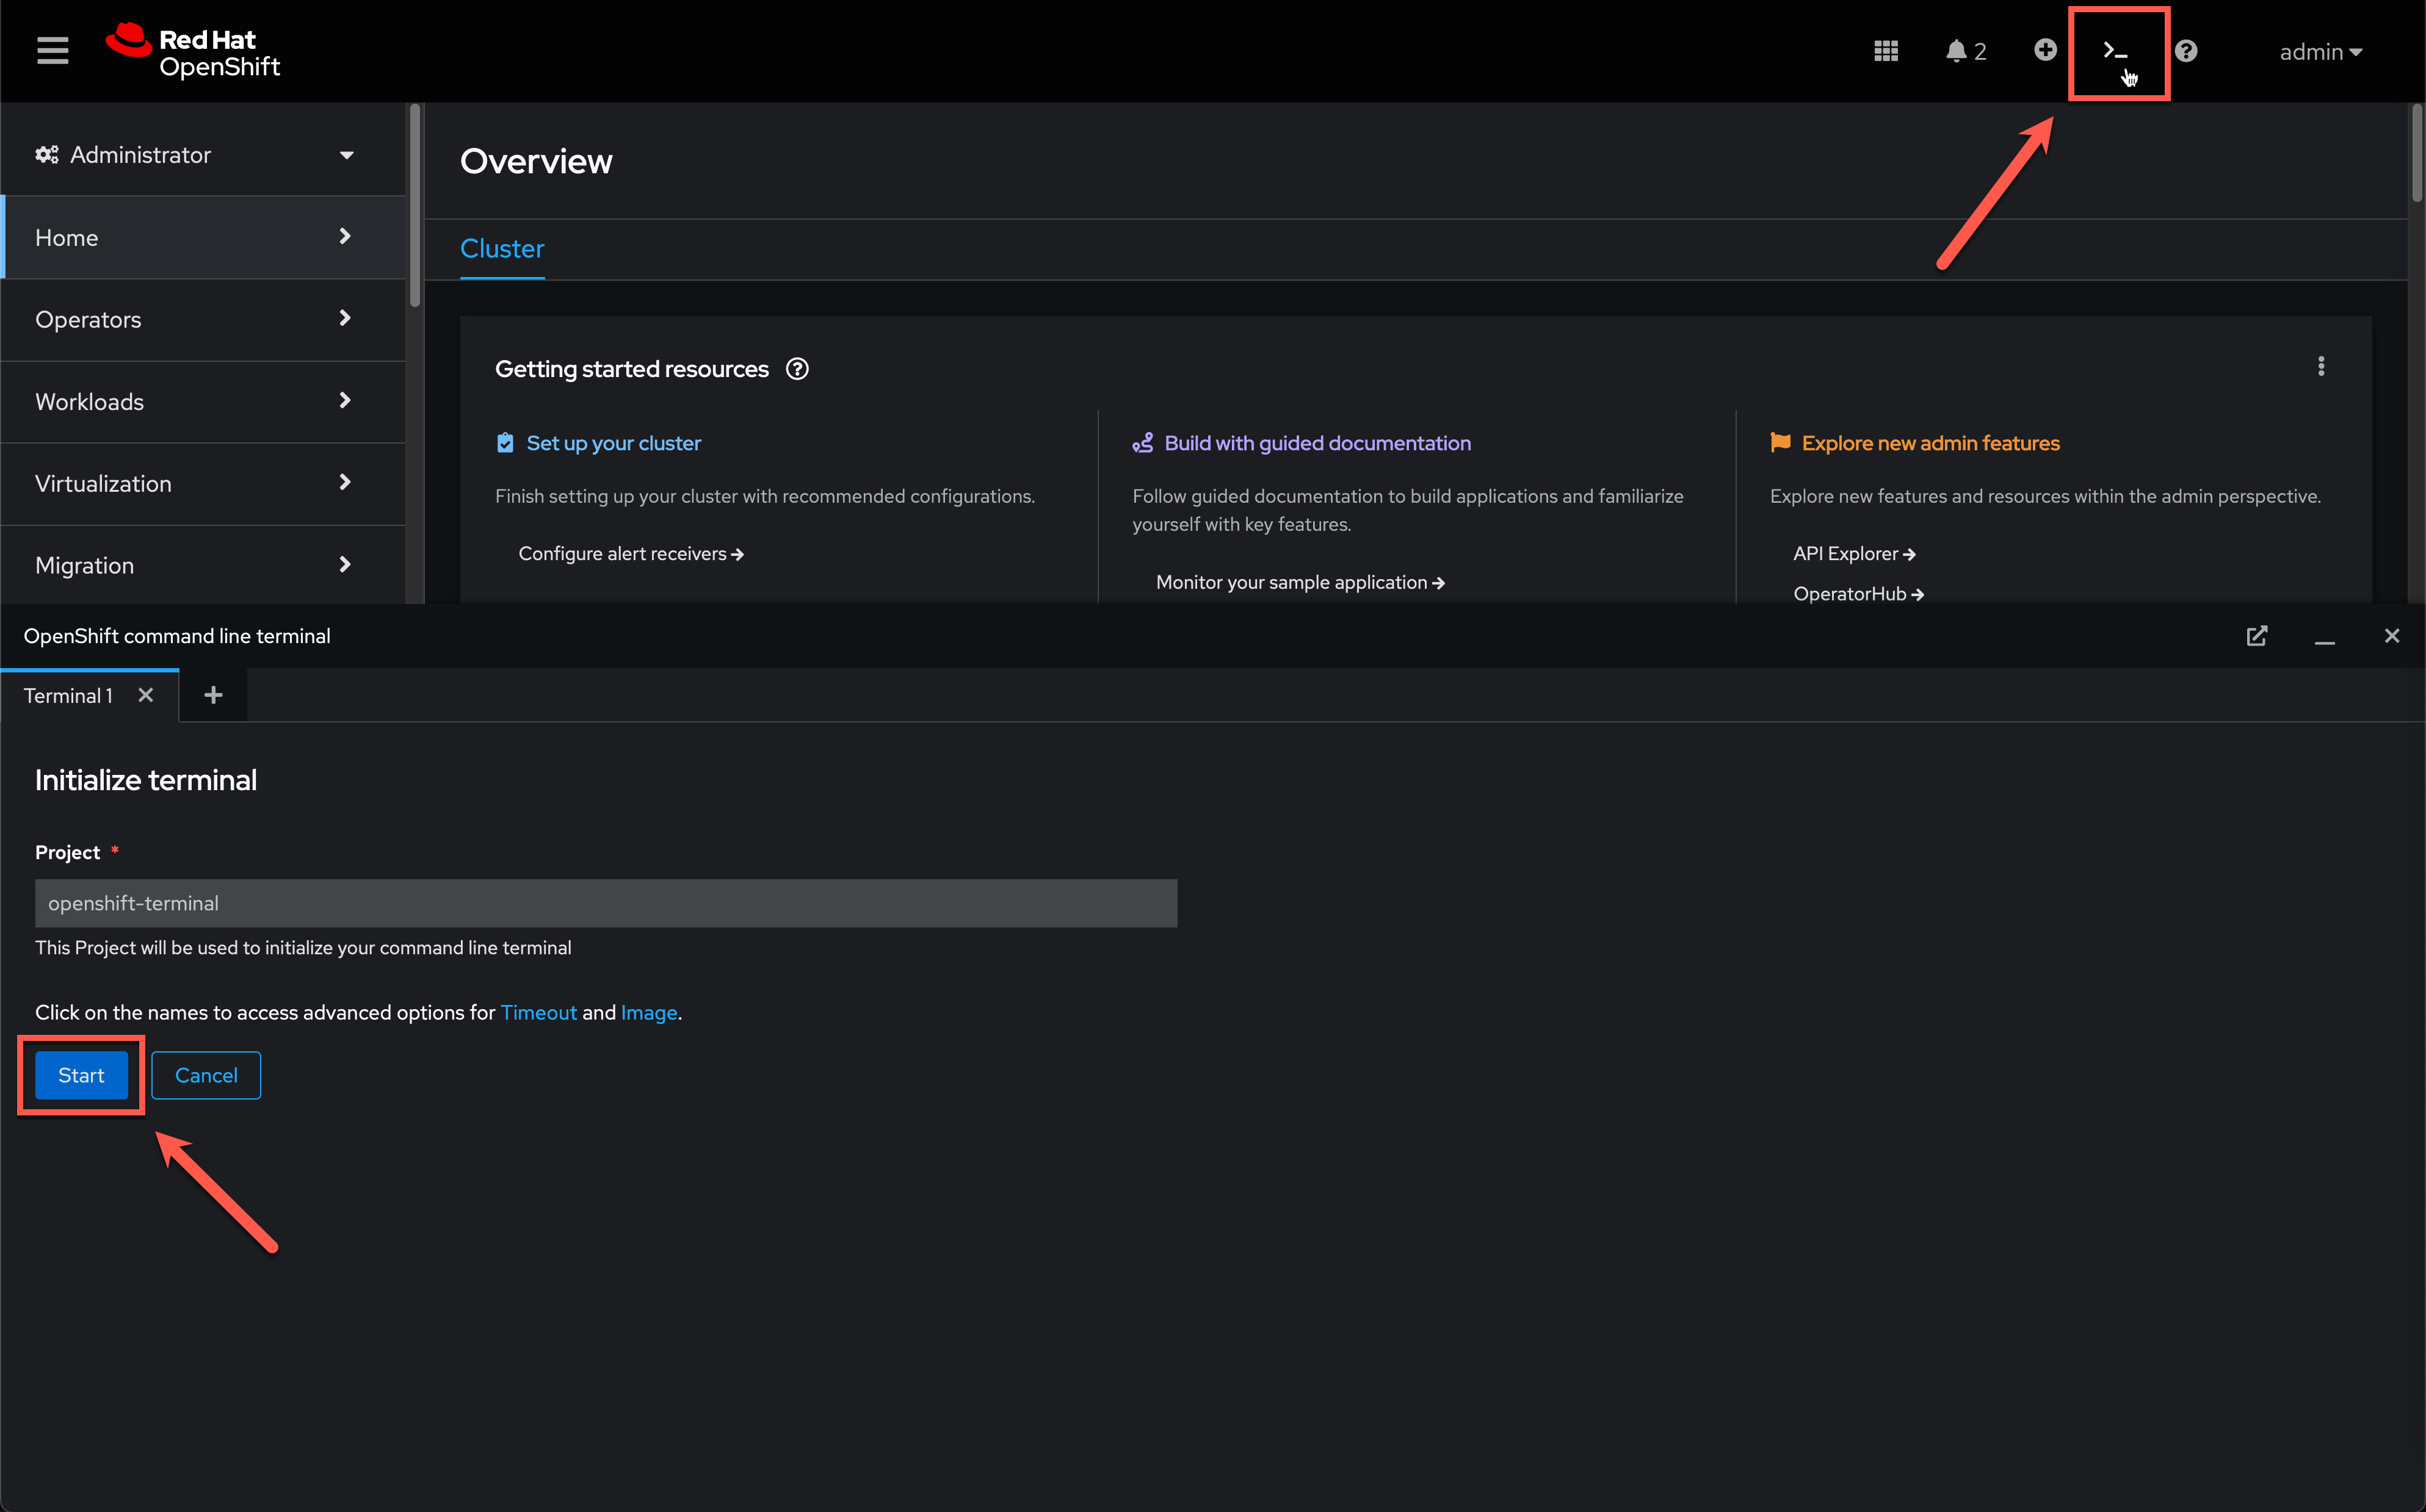Click the Getting started resources help icon
Image resolution: width=2426 pixels, height=1512 pixels.
point(797,369)
